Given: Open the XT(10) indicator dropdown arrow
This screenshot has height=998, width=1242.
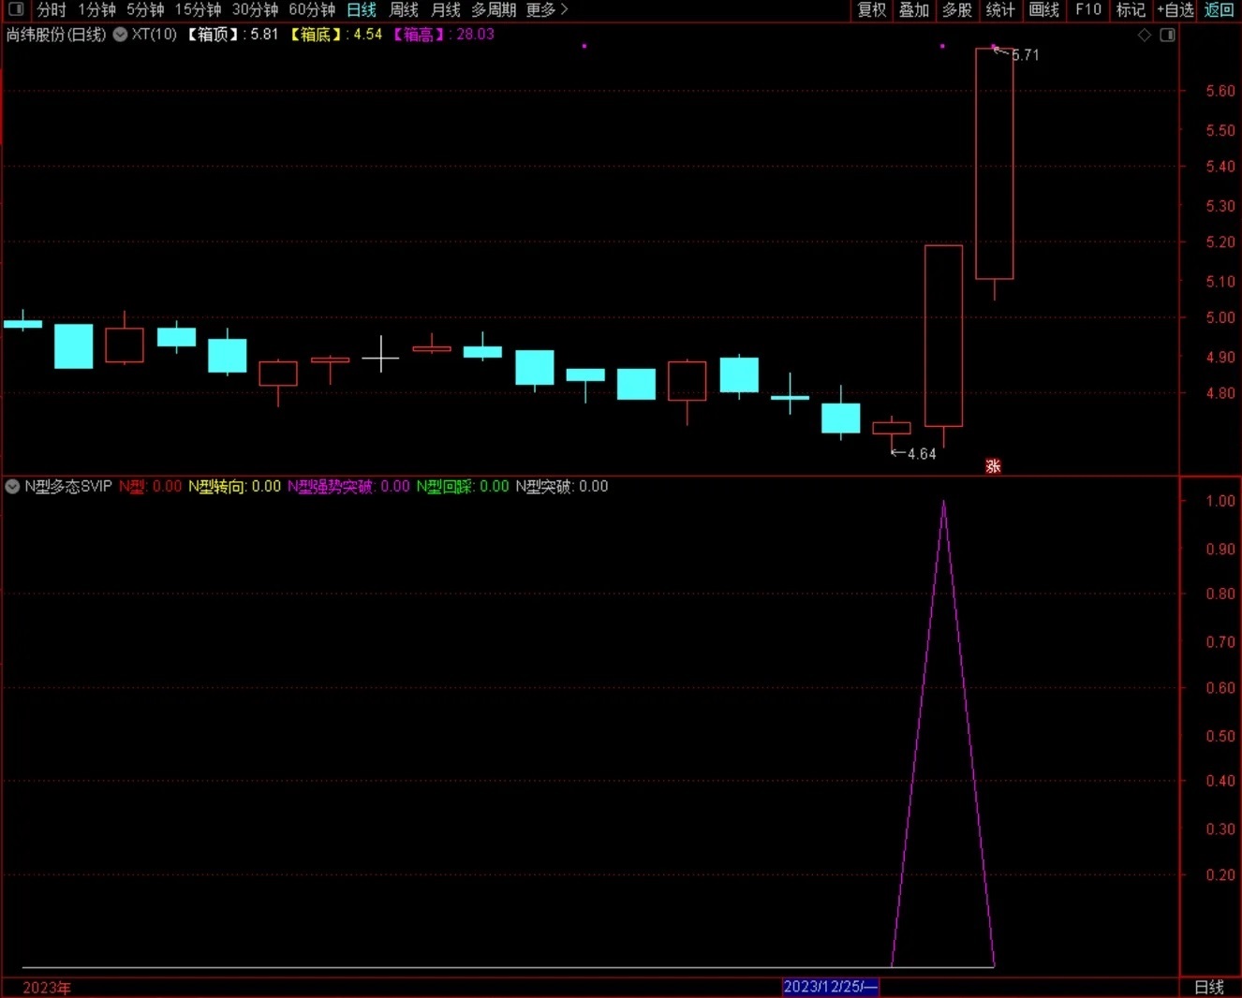Looking at the screenshot, I should 120,35.
